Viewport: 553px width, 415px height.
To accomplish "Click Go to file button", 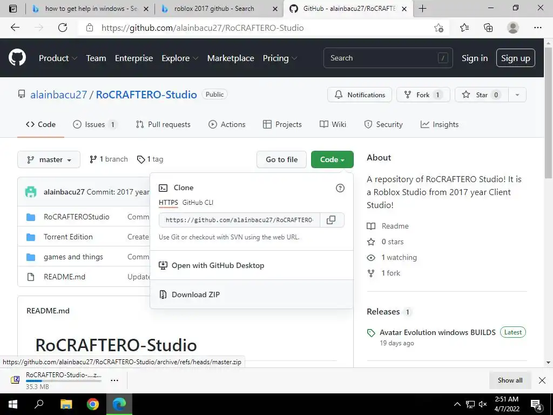I will tap(281, 159).
